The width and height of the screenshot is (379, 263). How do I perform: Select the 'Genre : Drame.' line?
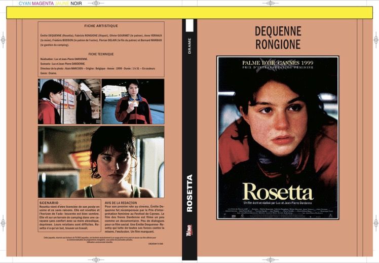[49, 73]
